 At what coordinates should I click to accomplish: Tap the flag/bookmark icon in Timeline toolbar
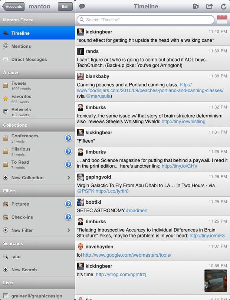pos(196,7)
